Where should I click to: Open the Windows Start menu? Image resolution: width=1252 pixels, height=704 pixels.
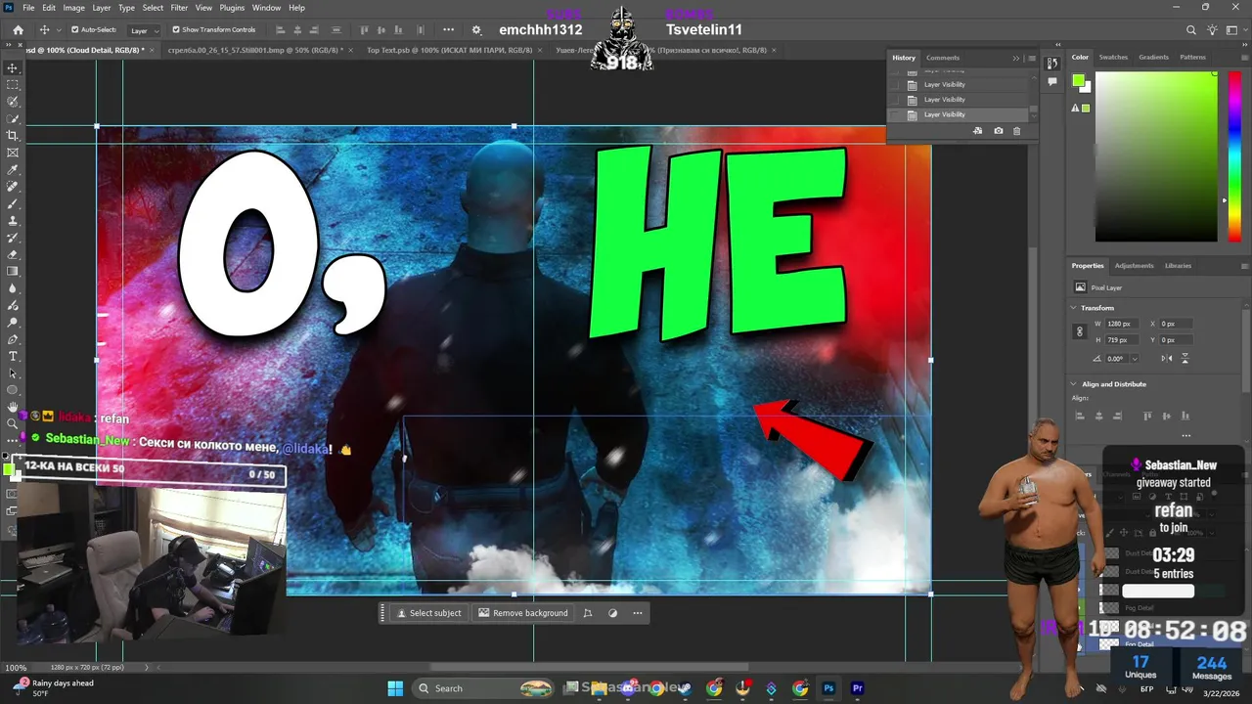[395, 688]
